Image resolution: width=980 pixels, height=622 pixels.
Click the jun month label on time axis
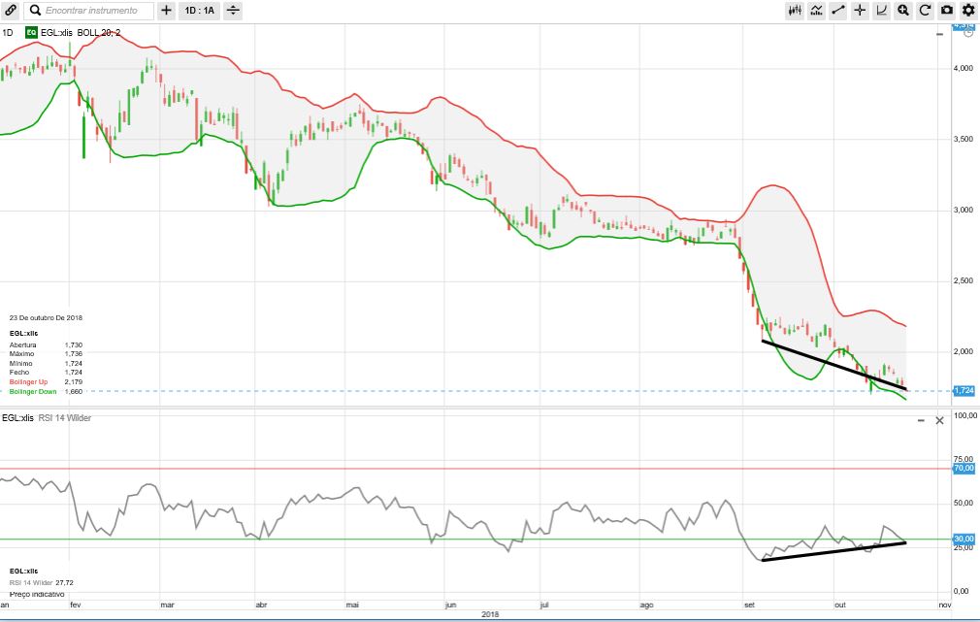(x=450, y=606)
